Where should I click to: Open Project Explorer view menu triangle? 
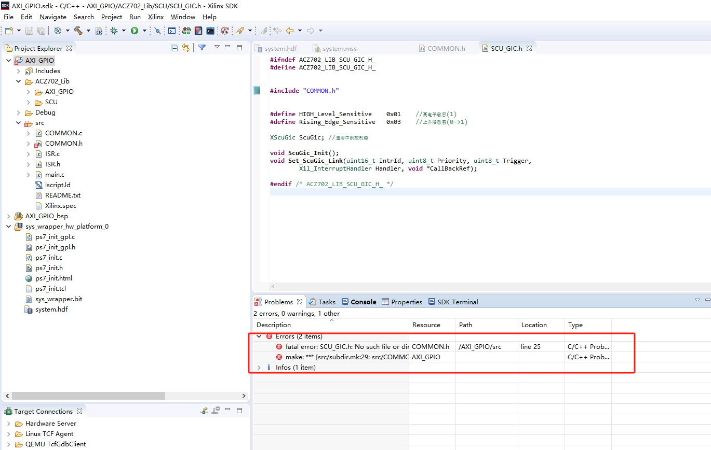pos(217,47)
